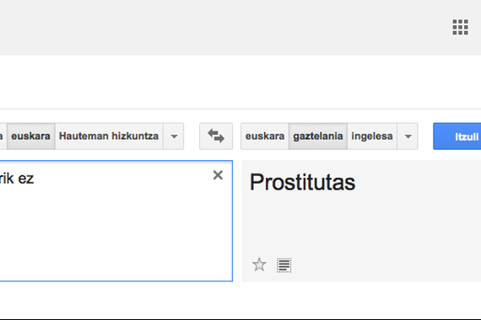The height and width of the screenshot is (320, 481).
Task: Set target language to euskara
Action: tap(265, 136)
